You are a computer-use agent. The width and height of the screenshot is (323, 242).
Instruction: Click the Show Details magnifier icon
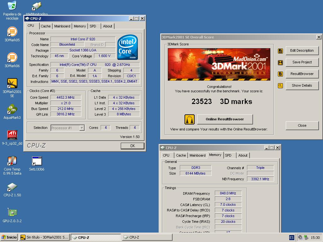pyautogui.click(x=280, y=86)
